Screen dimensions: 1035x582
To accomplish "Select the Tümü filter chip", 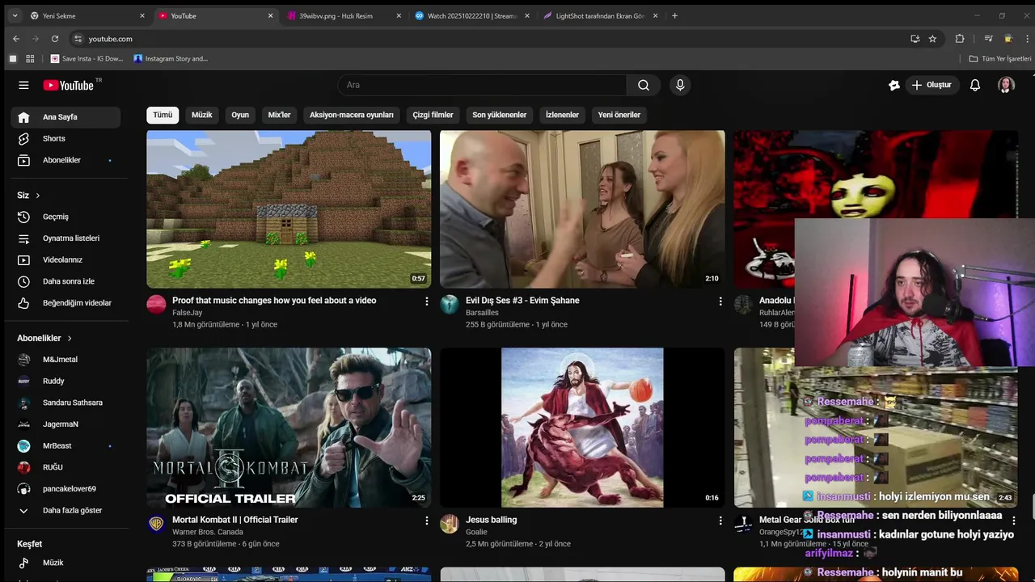I will coord(163,115).
